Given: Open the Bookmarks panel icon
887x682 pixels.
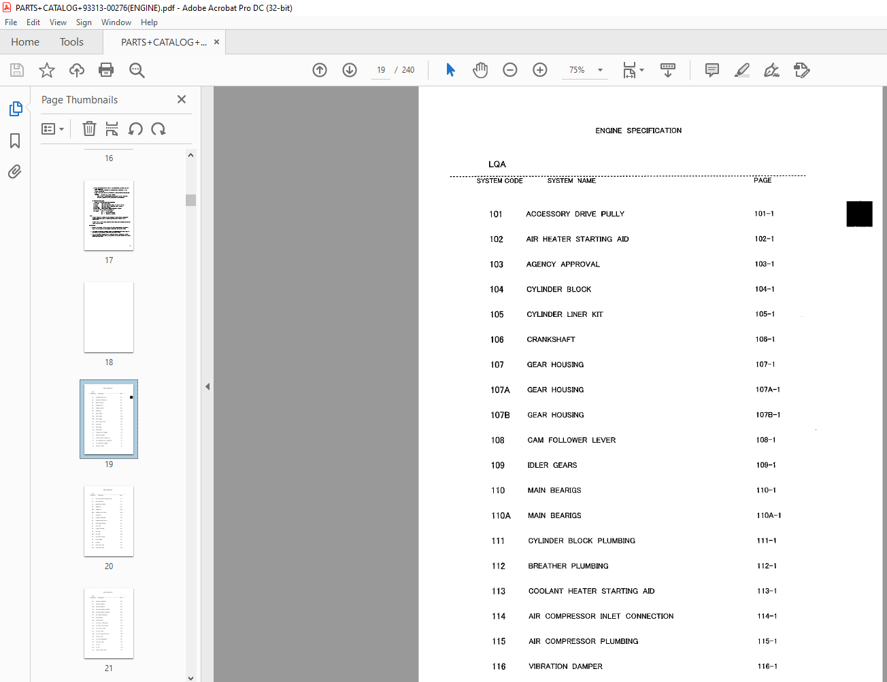Looking at the screenshot, I should click(15, 141).
